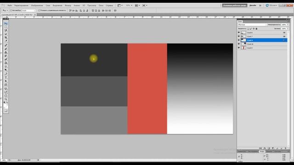This screenshot has width=294, height=165.
Task: Select the Path Selection tool
Action: tap(6, 81)
